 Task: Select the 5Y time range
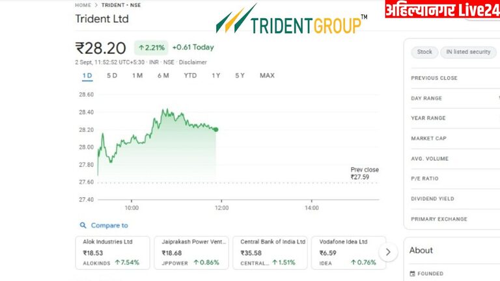pos(240,75)
